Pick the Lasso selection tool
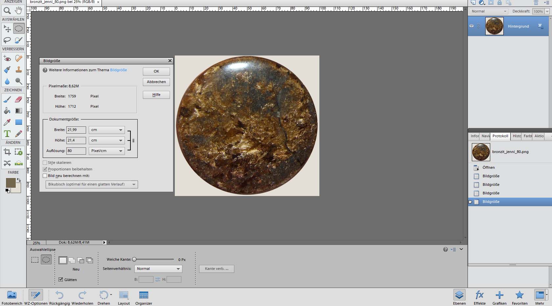The height and width of the screenshot is (306, 552). coord(7,40)
